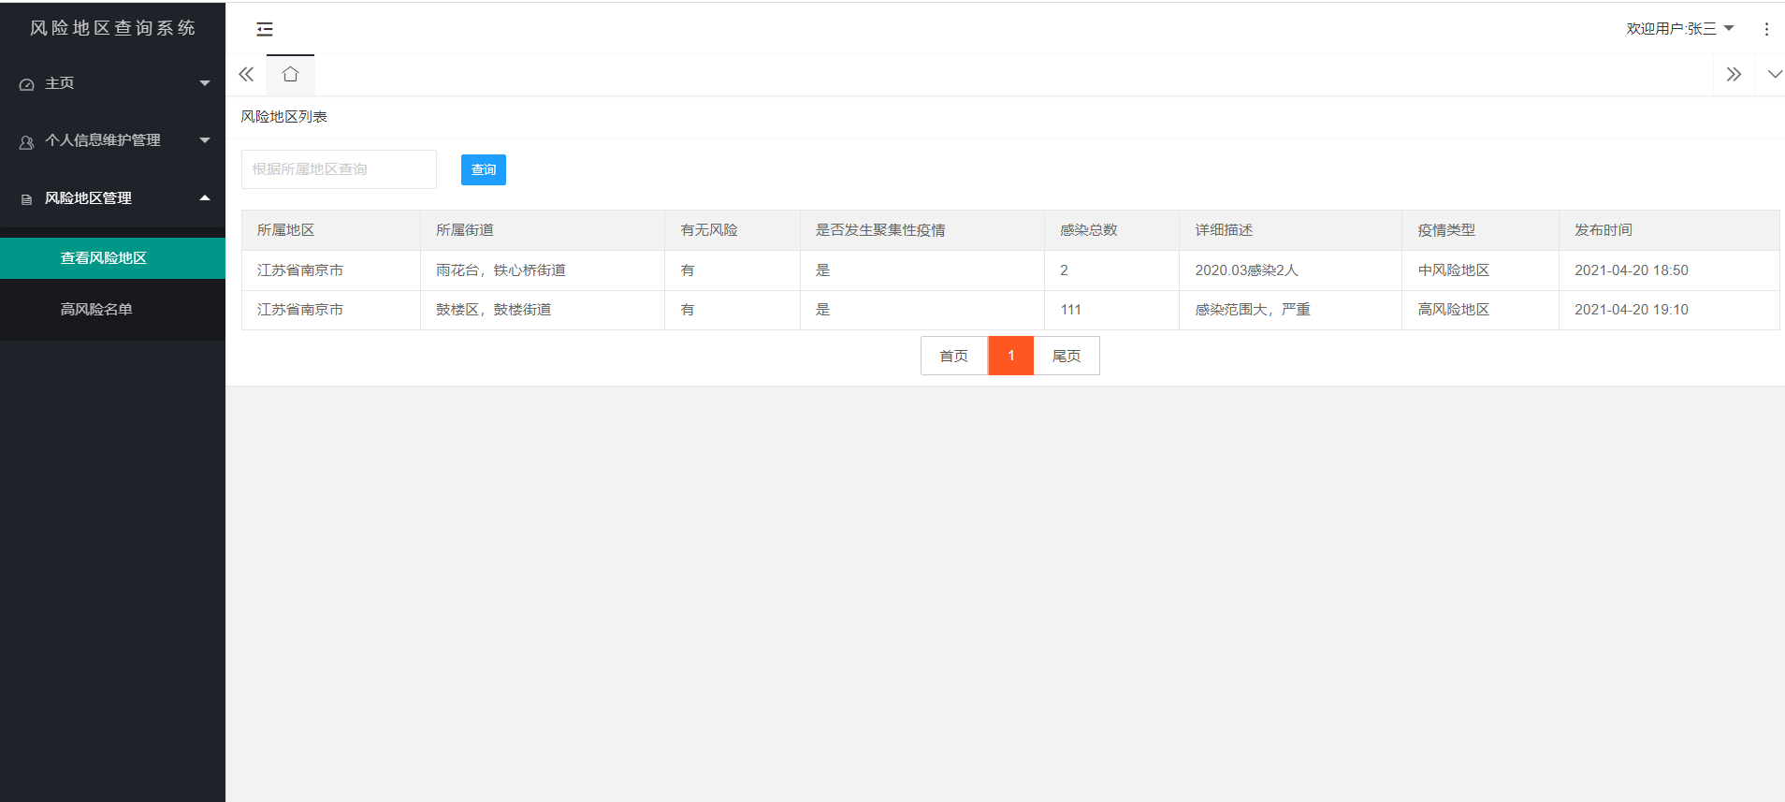Expand 个人信息维护管理 menu arrow
The height and width of the screenshot is (802, 1785).
point(205,140)
